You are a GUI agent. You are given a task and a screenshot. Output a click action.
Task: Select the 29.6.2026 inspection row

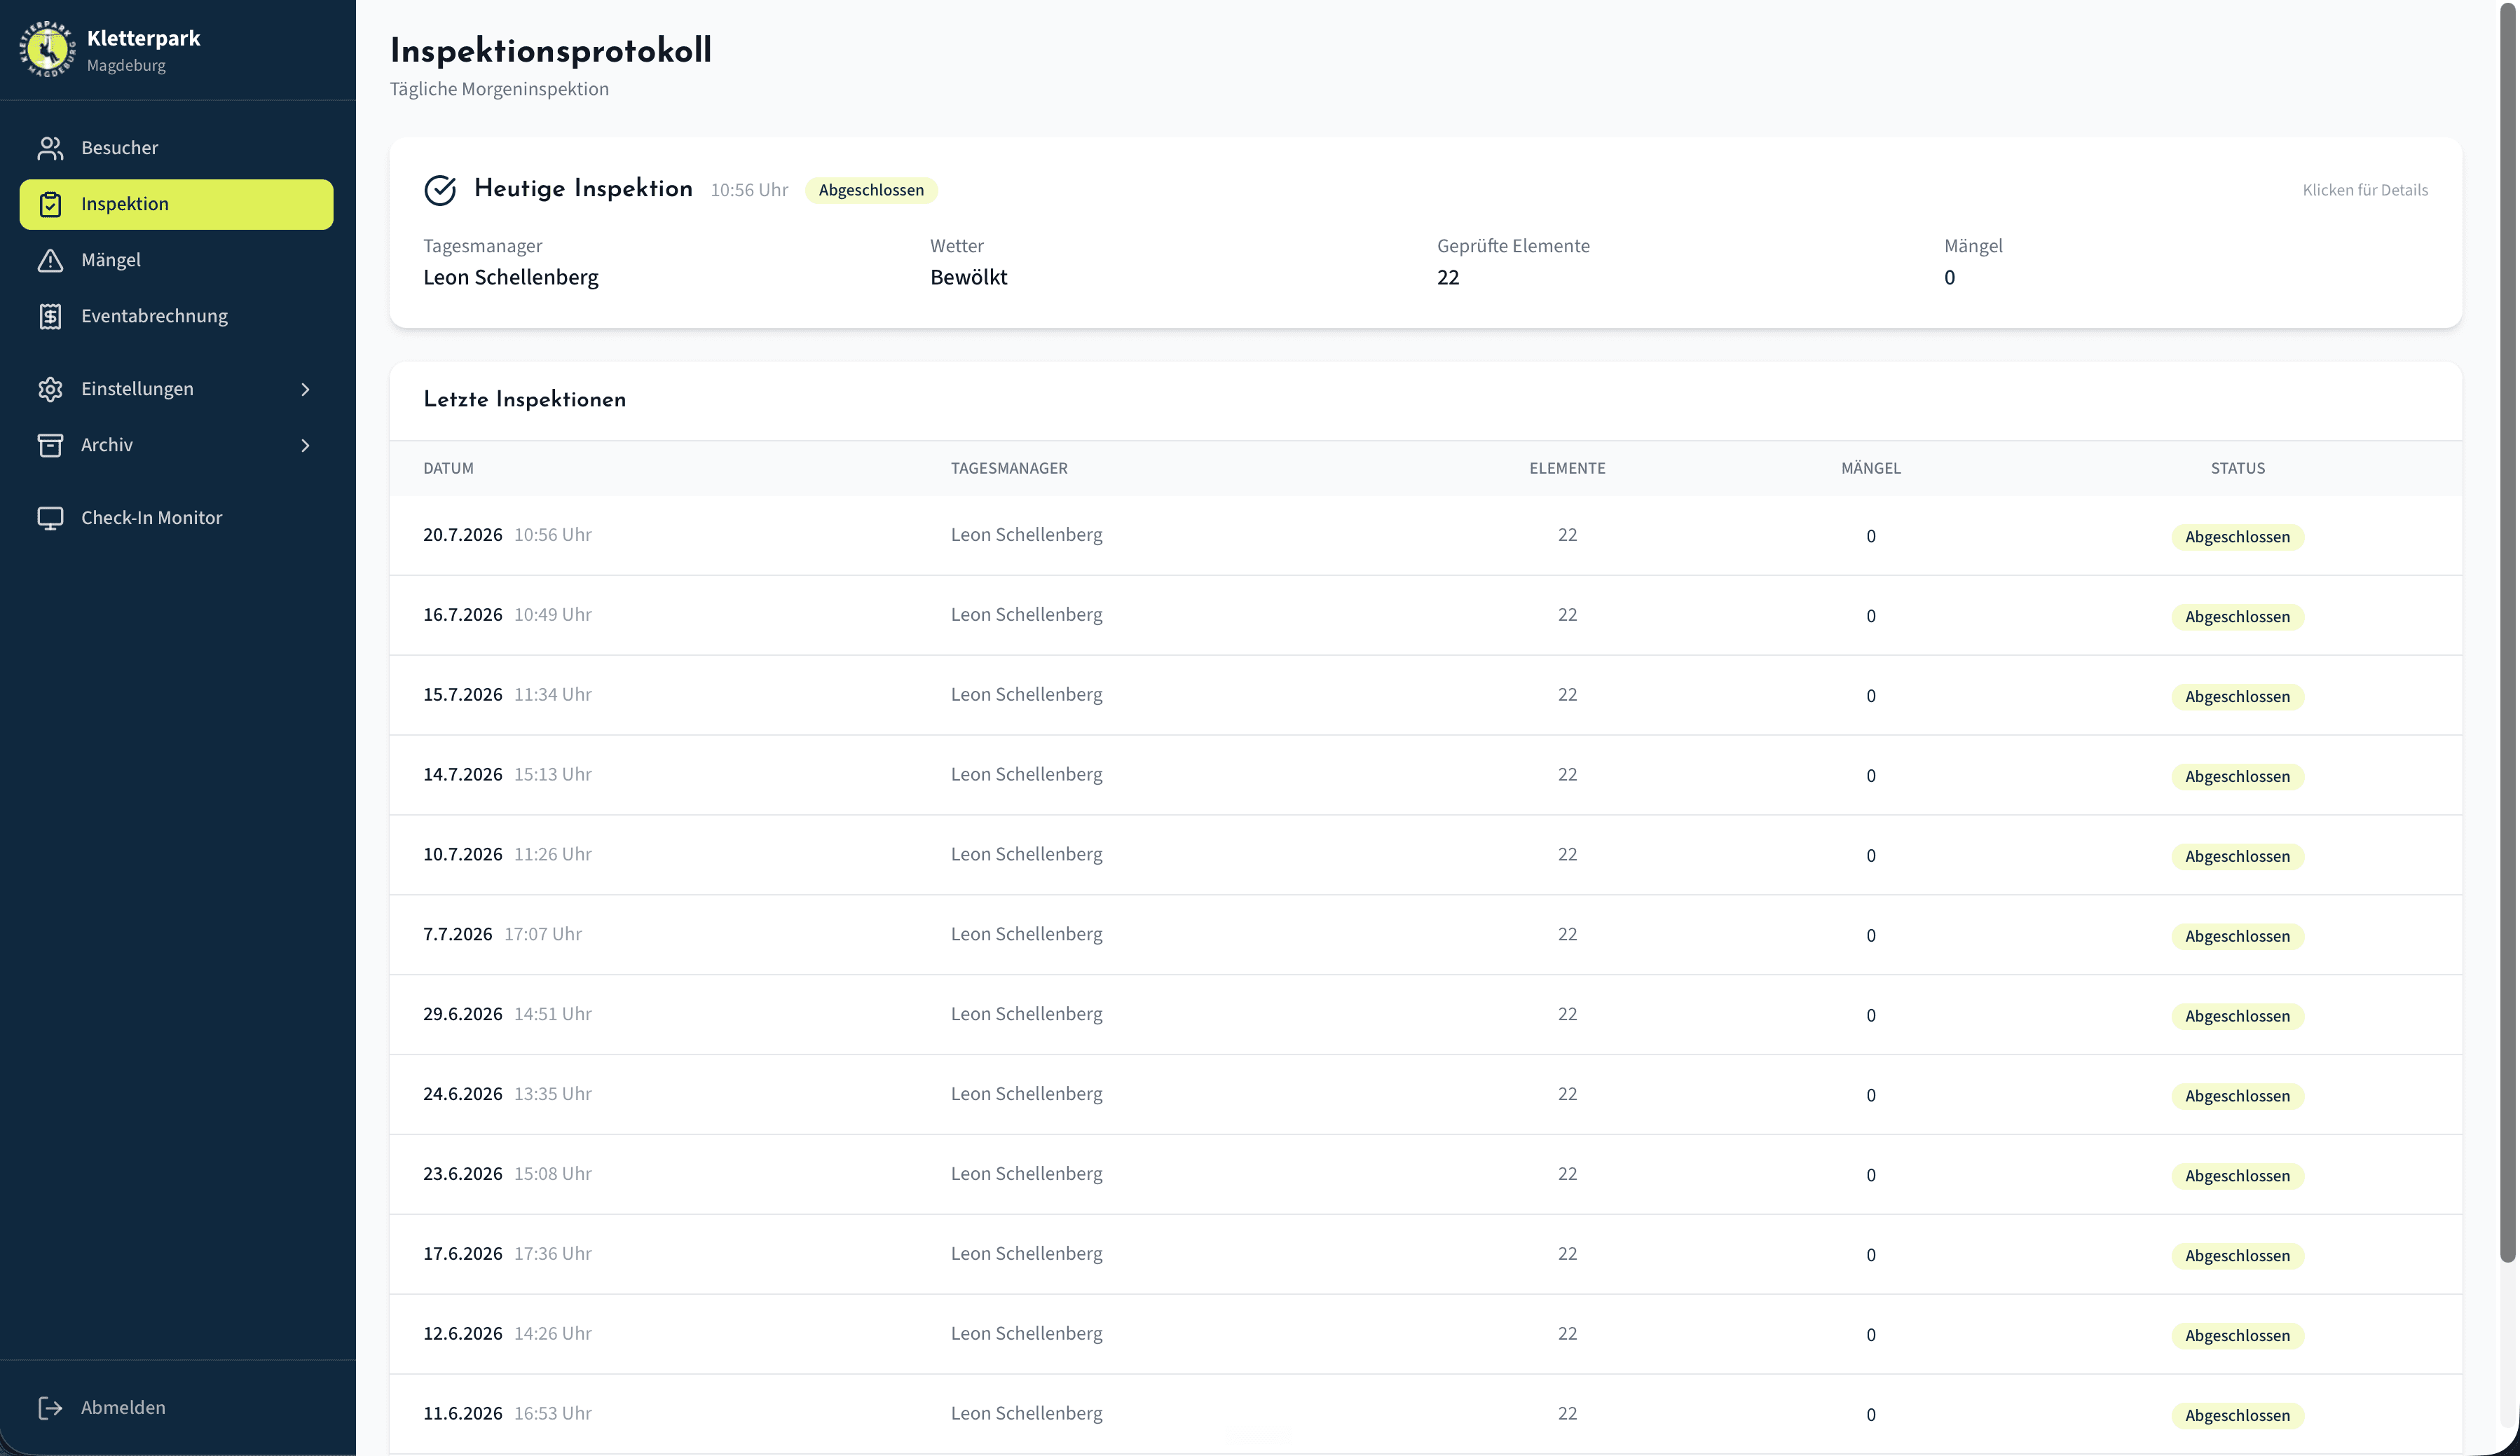pyautogui.click(x=1425, y=1015)
